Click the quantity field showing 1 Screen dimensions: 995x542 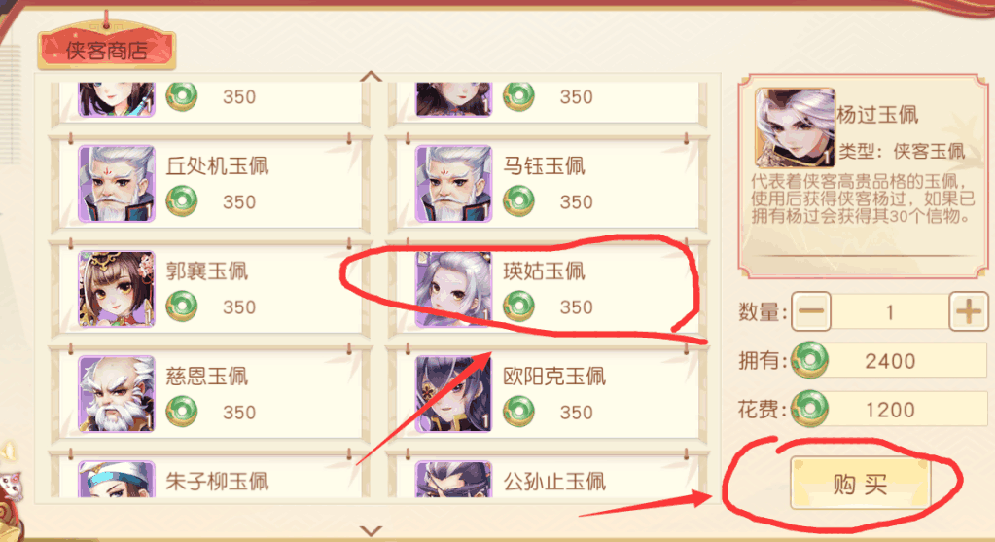coord(890,311)
